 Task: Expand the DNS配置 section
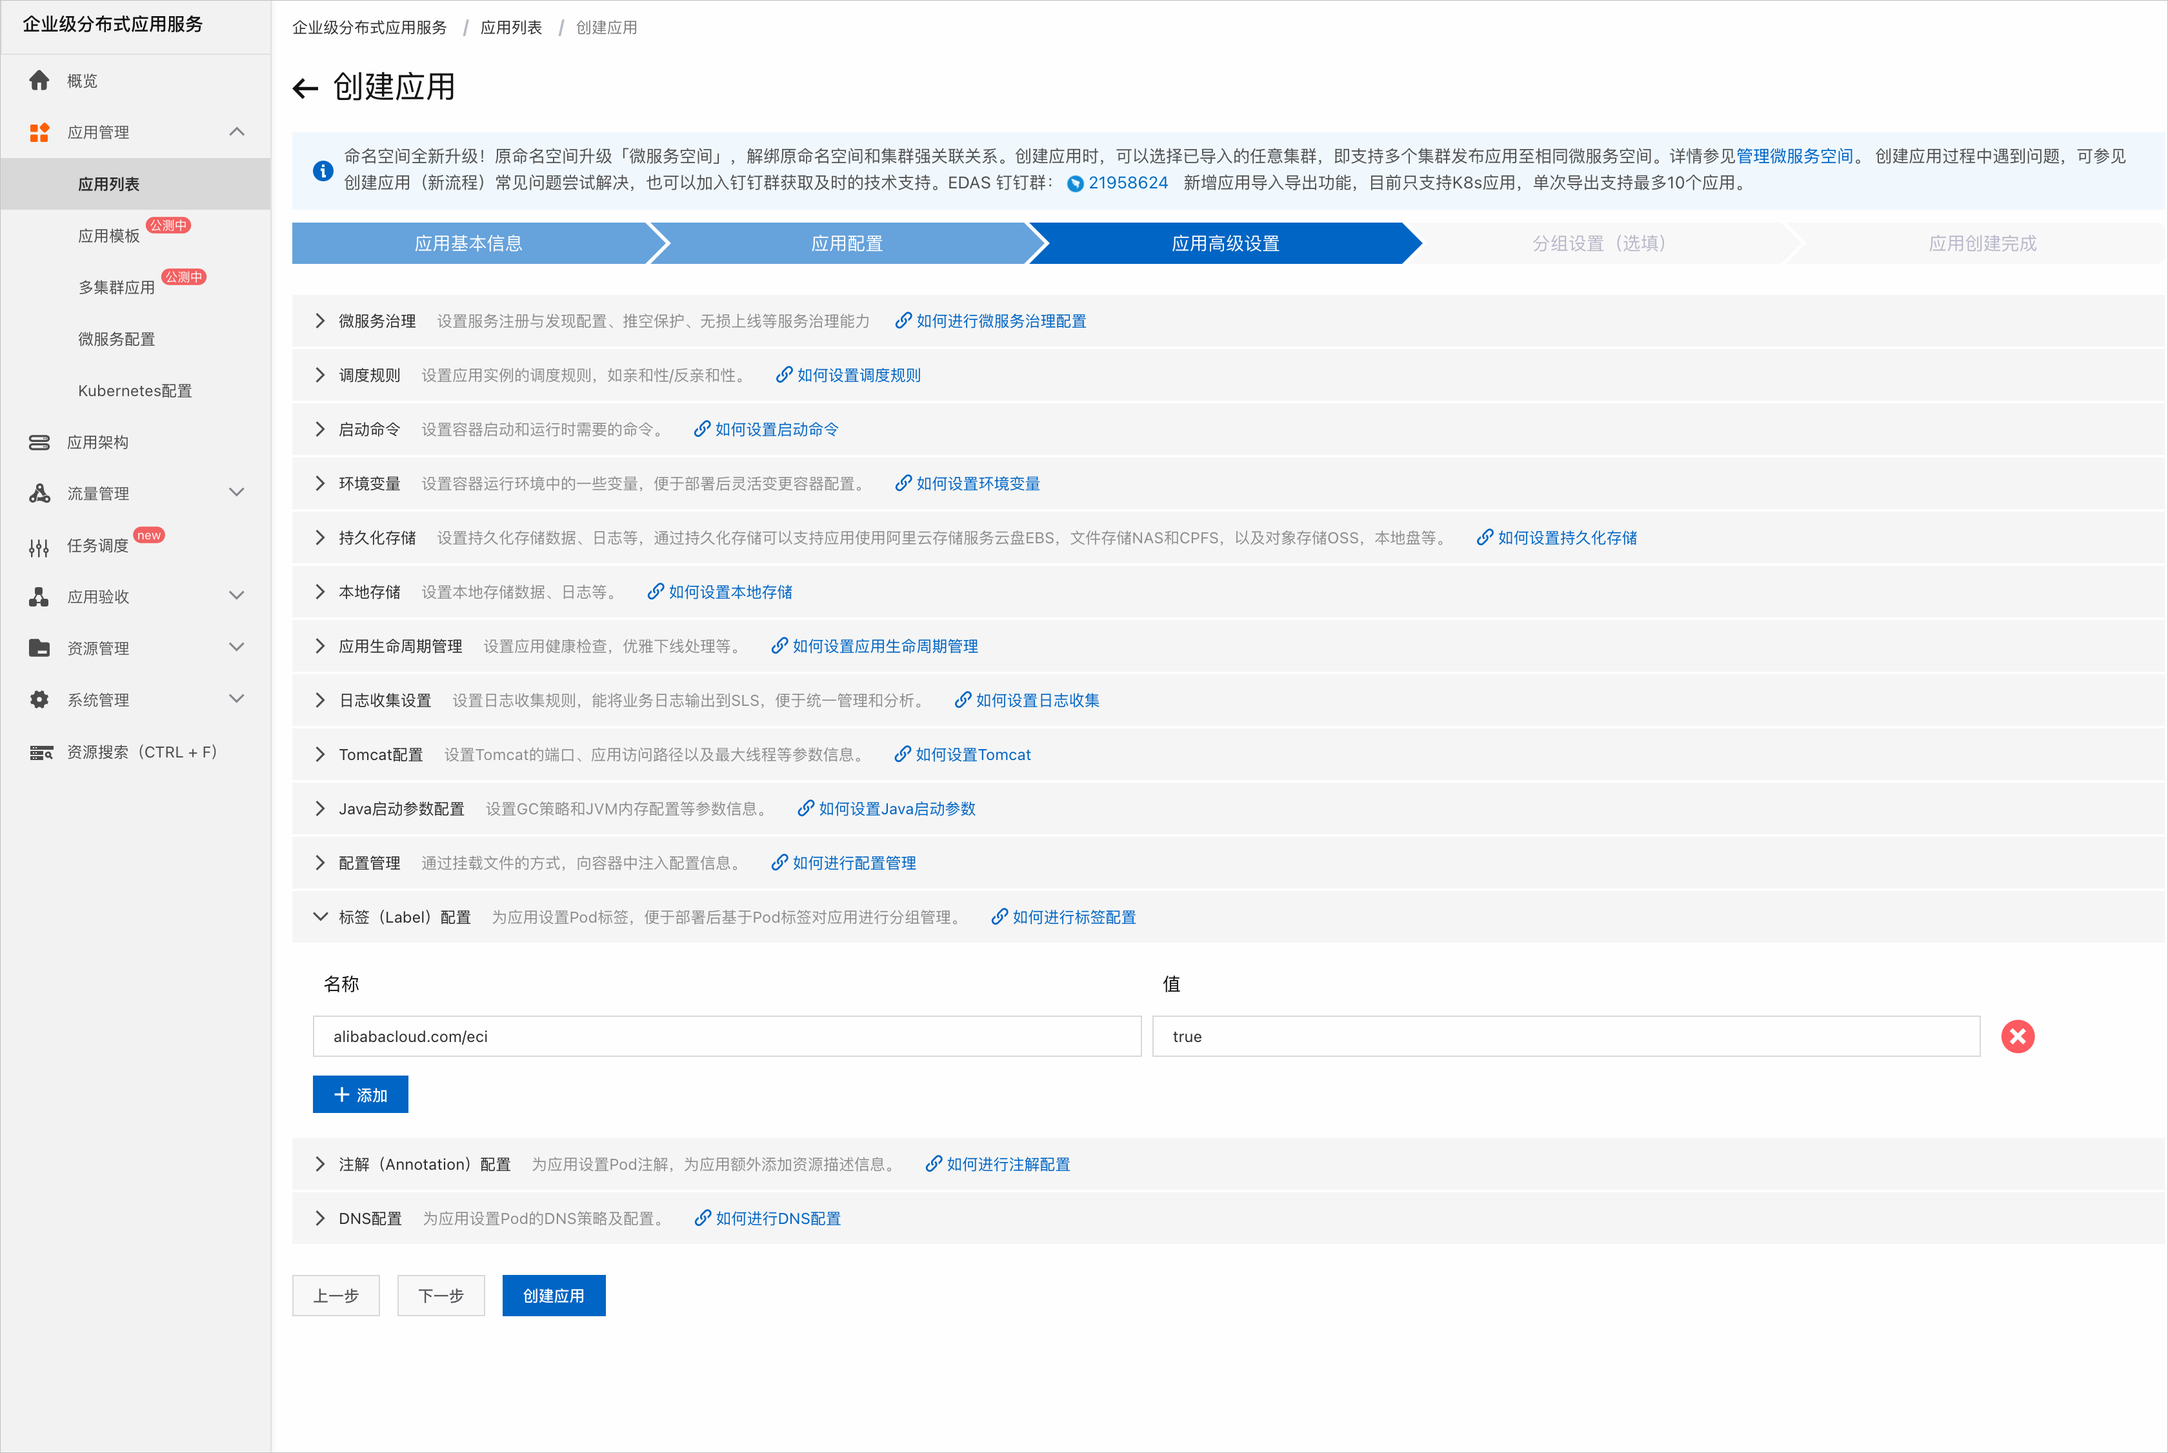319,1218
